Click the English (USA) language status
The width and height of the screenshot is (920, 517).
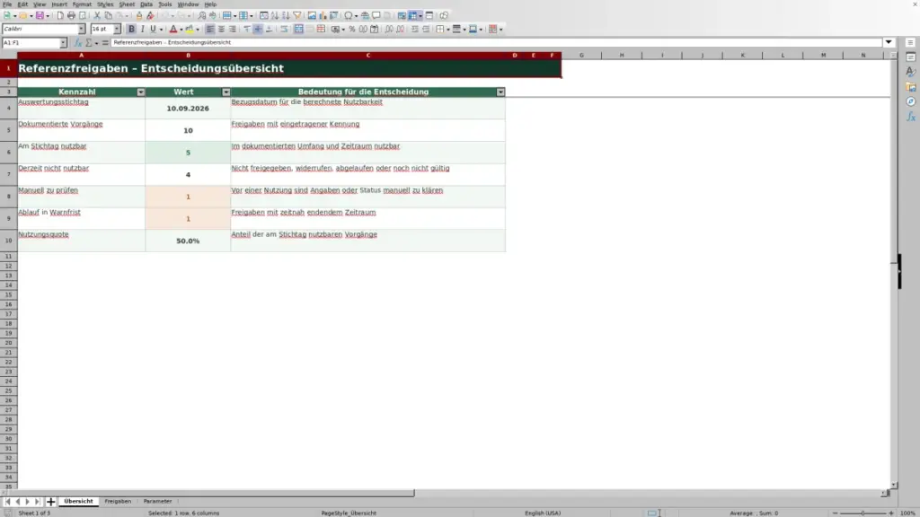pyautogui.click(x=543, y=513)
